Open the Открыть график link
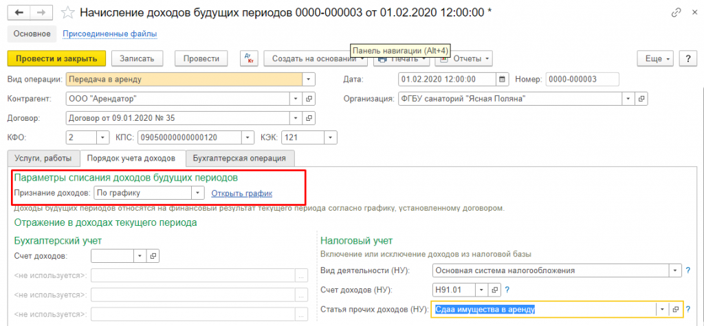This screenshot has height=326, width=704. pos(242,194)
